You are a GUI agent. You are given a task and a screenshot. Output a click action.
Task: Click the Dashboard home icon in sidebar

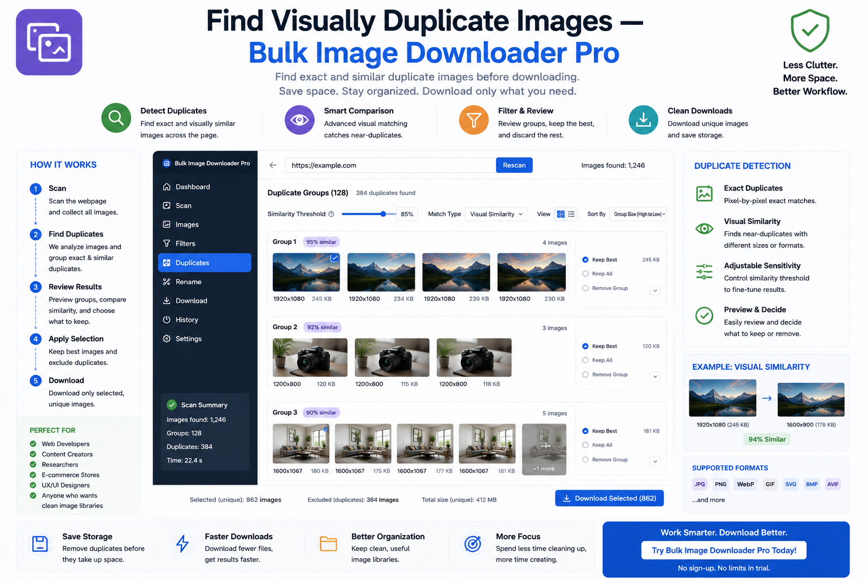click(x=167, y=187)
